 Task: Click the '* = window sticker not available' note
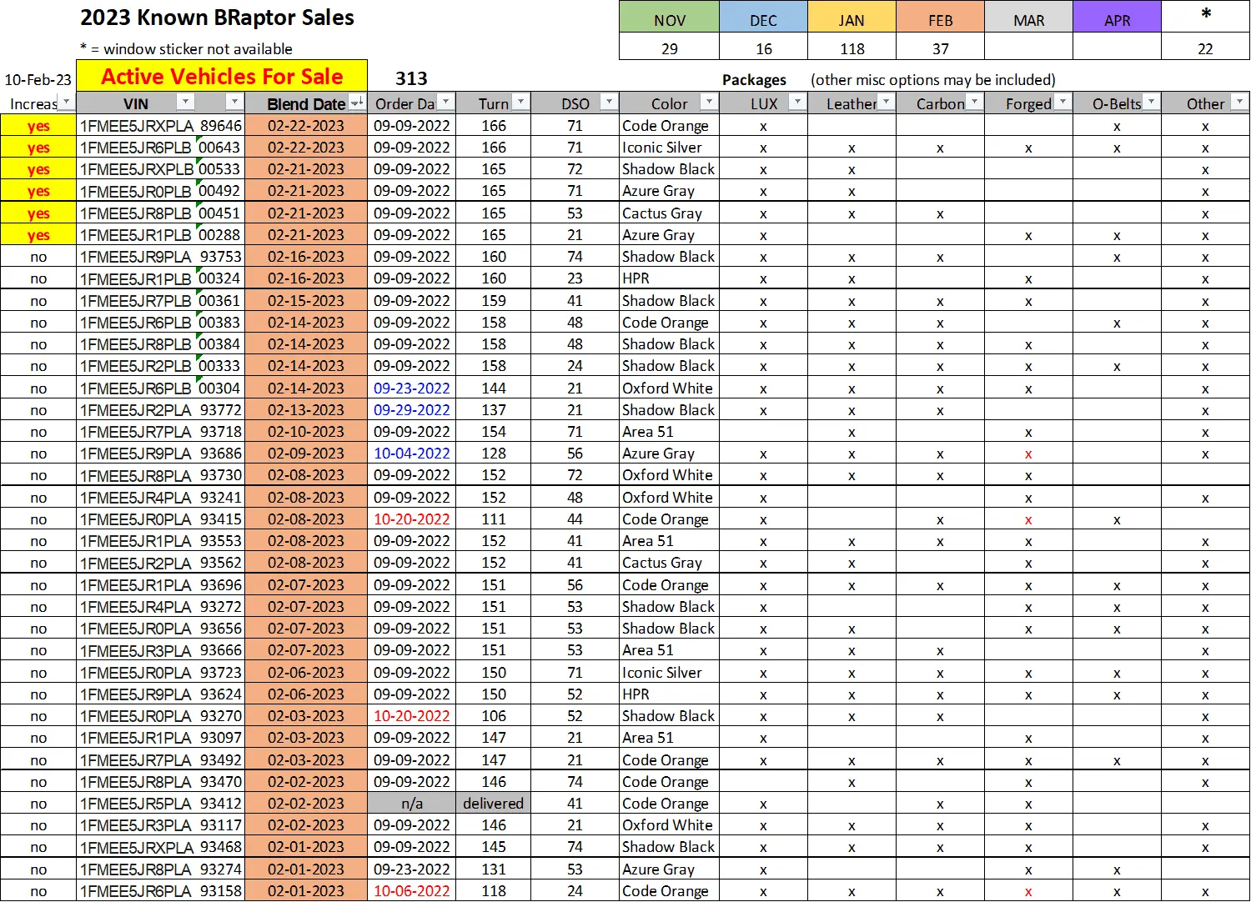pyautogui.click(x=186, y=48)
